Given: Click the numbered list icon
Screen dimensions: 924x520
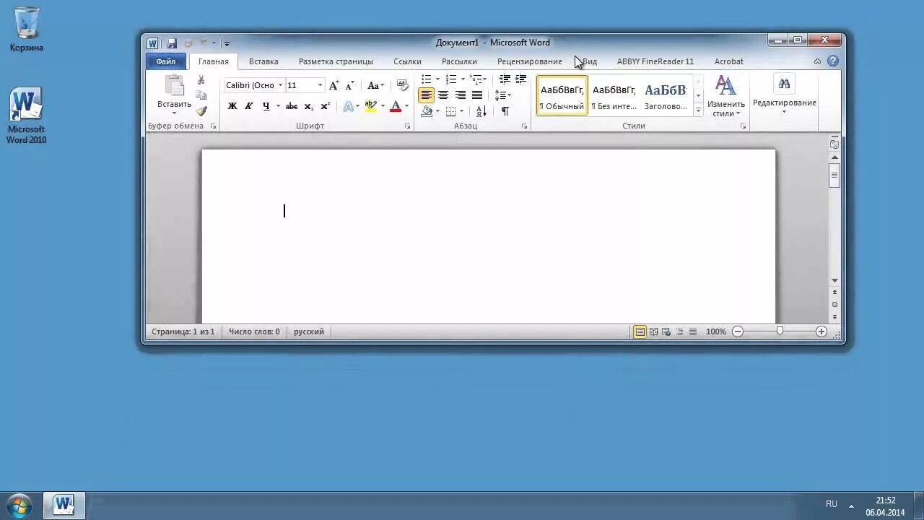Looking at the screenshot, I should coord(451,79).
